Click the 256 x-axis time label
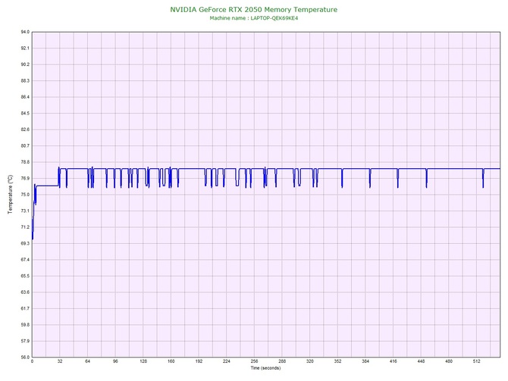Viewport: 508px width, 381px height. pyautogui.click(x=254, y=361)
